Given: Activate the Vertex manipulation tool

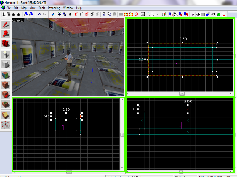Looking at the screenshot, I should [6, 125].
